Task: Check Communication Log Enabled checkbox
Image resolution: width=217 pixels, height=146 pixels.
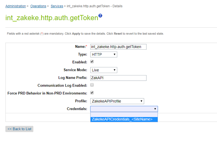Action: pyautogui.click(x=92, y=85)
